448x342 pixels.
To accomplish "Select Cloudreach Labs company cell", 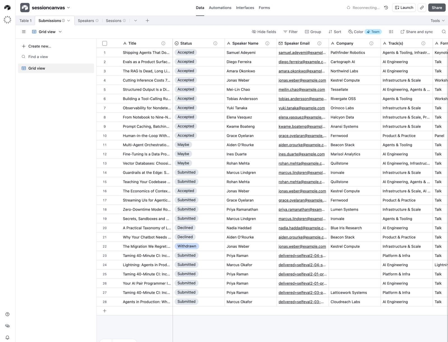I will click(354, 302).
